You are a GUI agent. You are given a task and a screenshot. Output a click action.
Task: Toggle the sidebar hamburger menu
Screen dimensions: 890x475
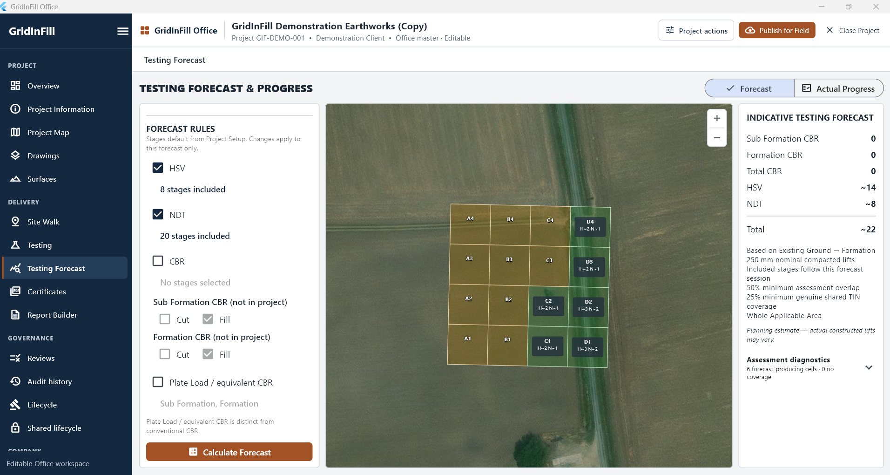123,31
